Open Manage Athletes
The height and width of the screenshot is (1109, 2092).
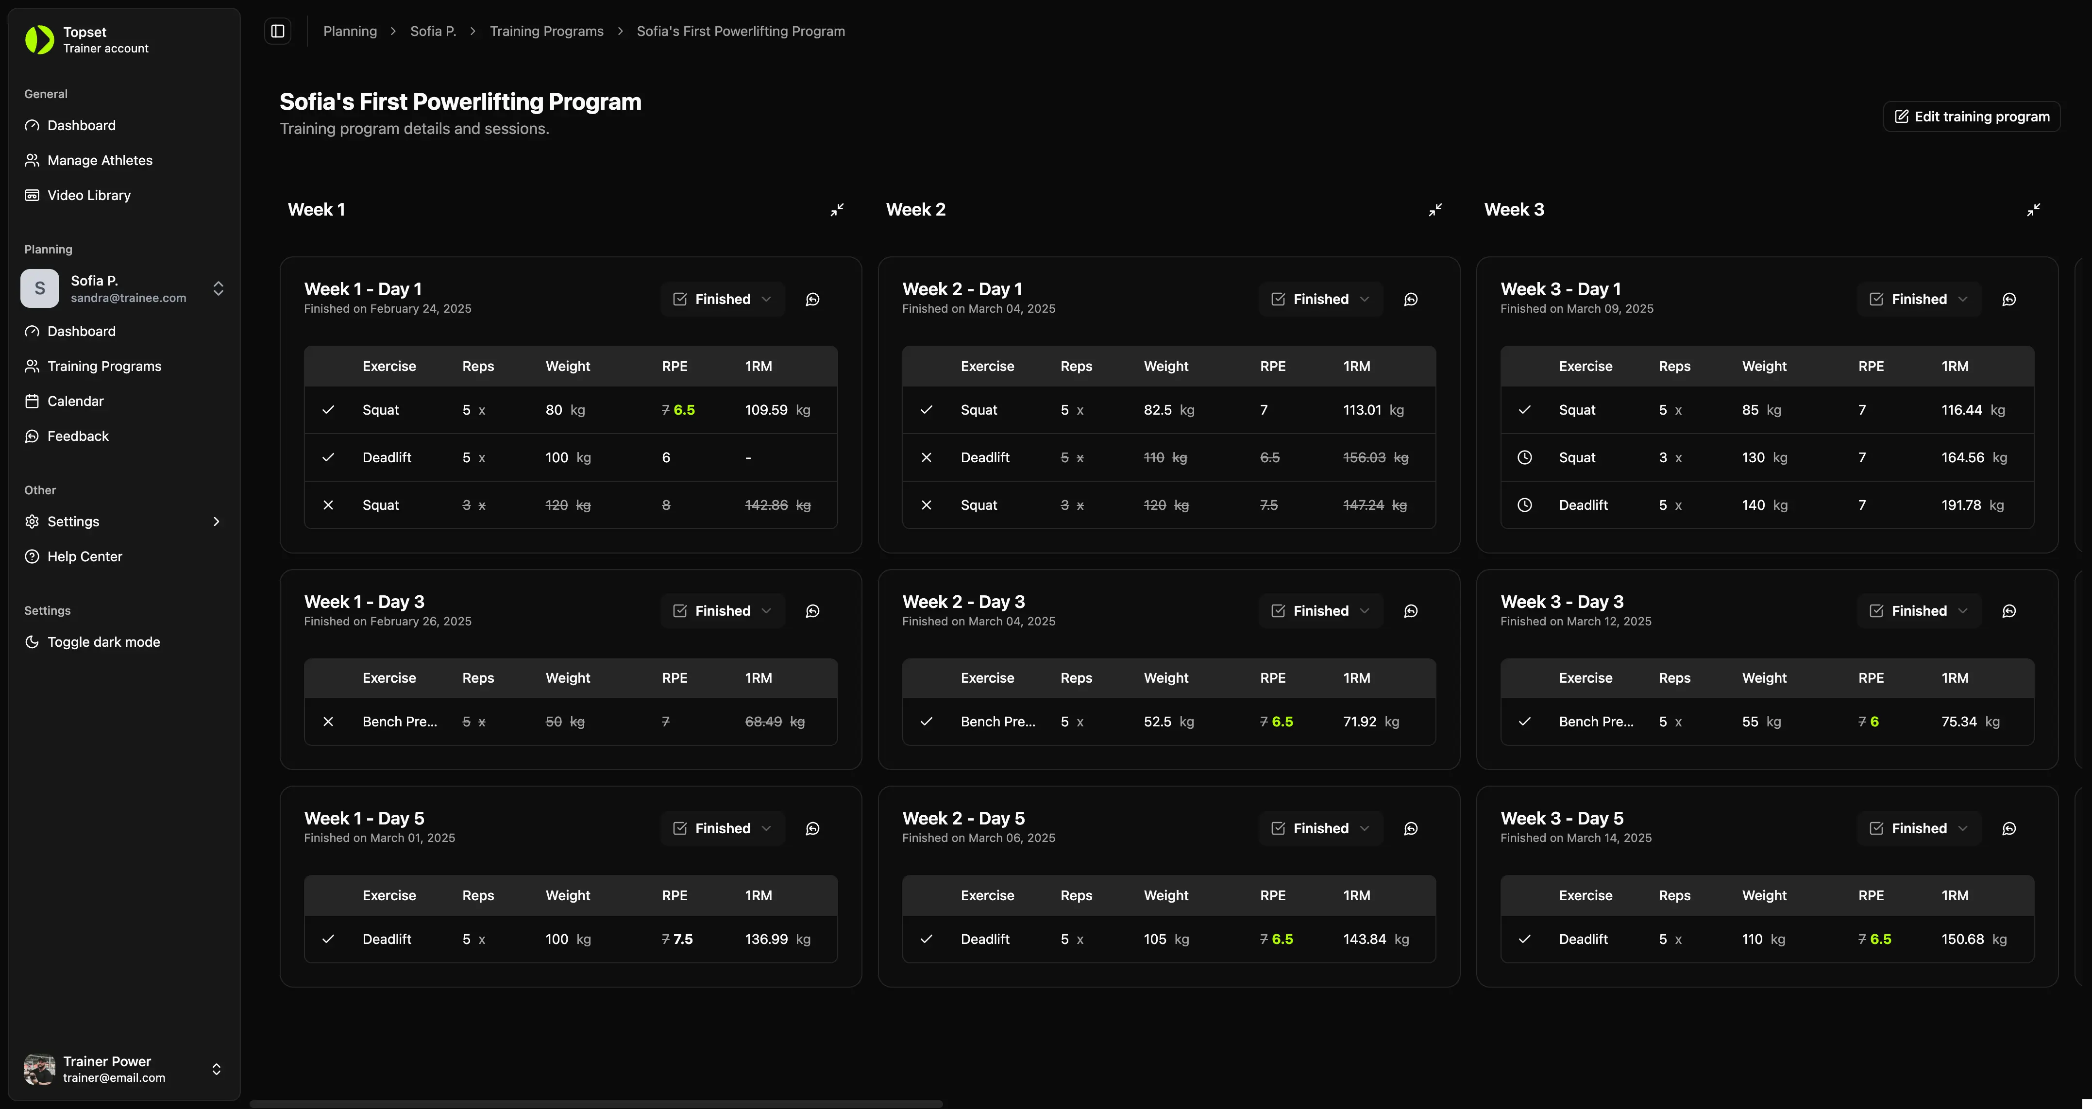pyautogui.click(x=99, y=160)
